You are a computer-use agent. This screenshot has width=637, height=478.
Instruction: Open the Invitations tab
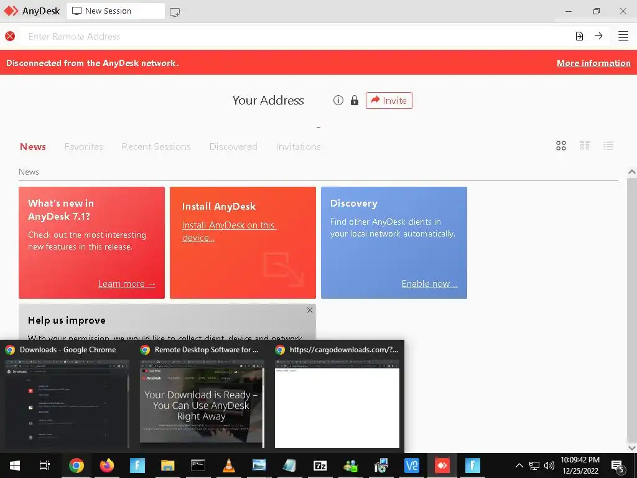pyautogui.click(x=298, y=147)
